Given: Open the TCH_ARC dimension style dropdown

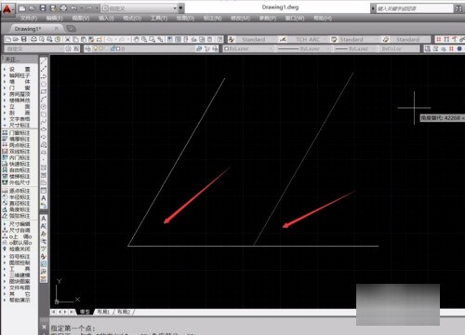Looking at the screenshot, I should click(x=307, y=39).
